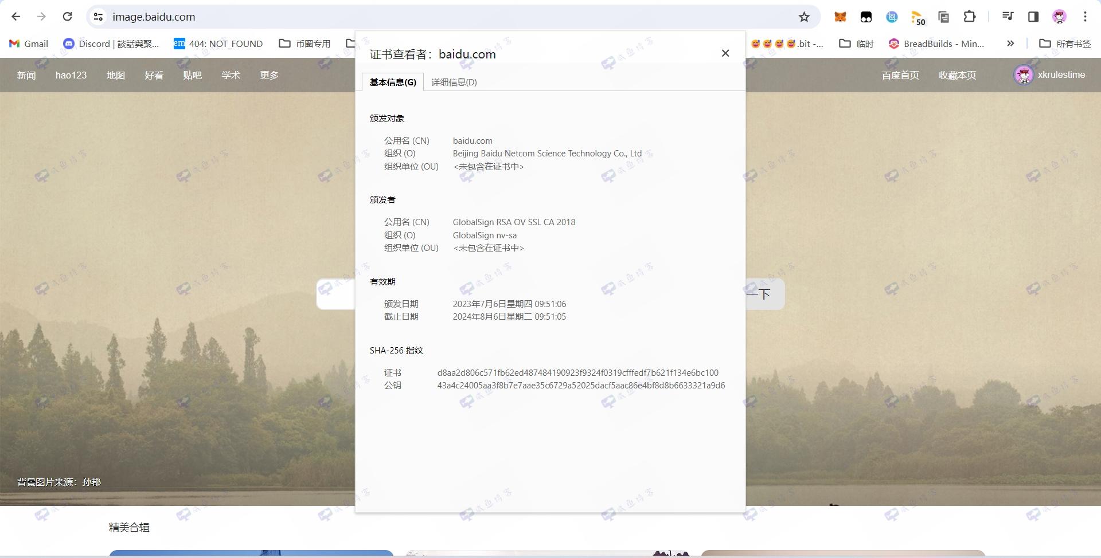This screenshot has width=1101, height=558.
Task: Click the 地图 navigation link
Action: (116, 75)
